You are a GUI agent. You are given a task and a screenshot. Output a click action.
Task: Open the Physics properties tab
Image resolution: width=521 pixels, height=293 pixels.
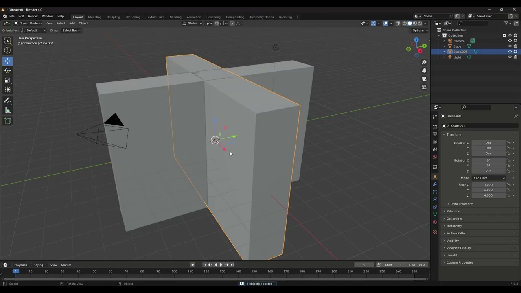(435, 199)
